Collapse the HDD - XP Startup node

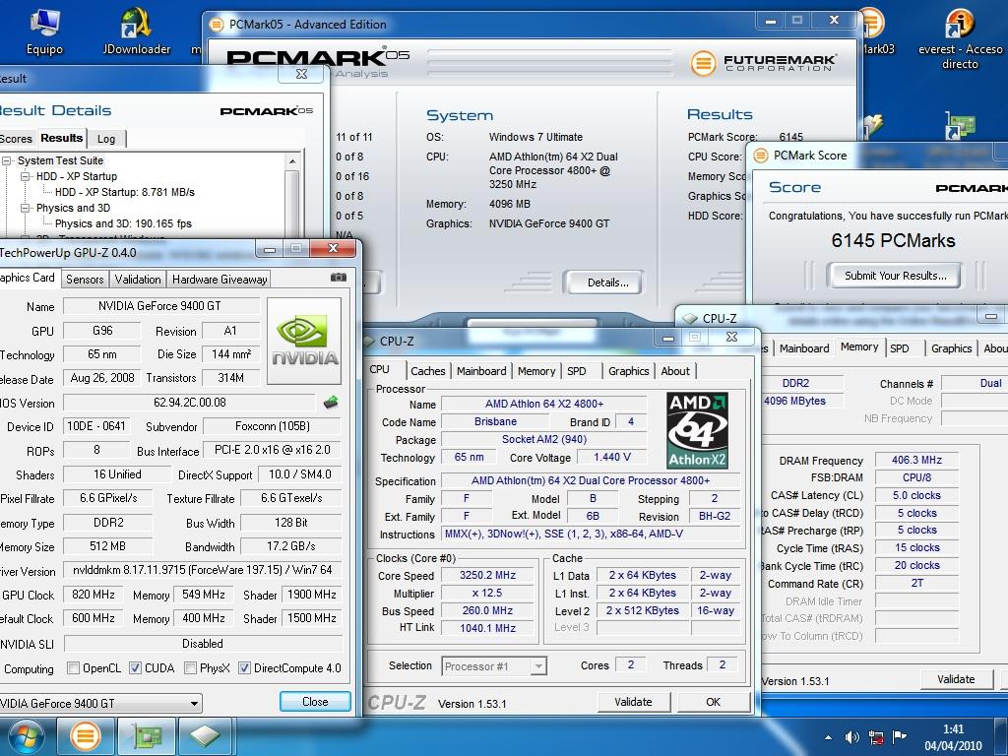(x=25, y=176)
